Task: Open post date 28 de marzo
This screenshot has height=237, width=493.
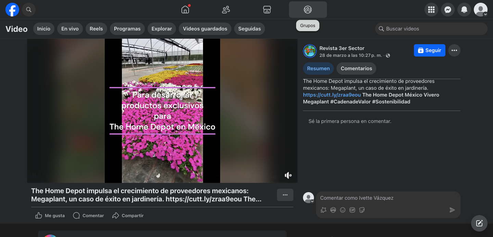Action: click(x=351, y=55)
